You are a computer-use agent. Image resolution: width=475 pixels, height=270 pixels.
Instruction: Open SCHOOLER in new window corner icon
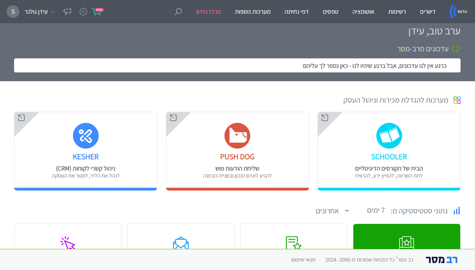pyautogui.click(x=325, y=118)
